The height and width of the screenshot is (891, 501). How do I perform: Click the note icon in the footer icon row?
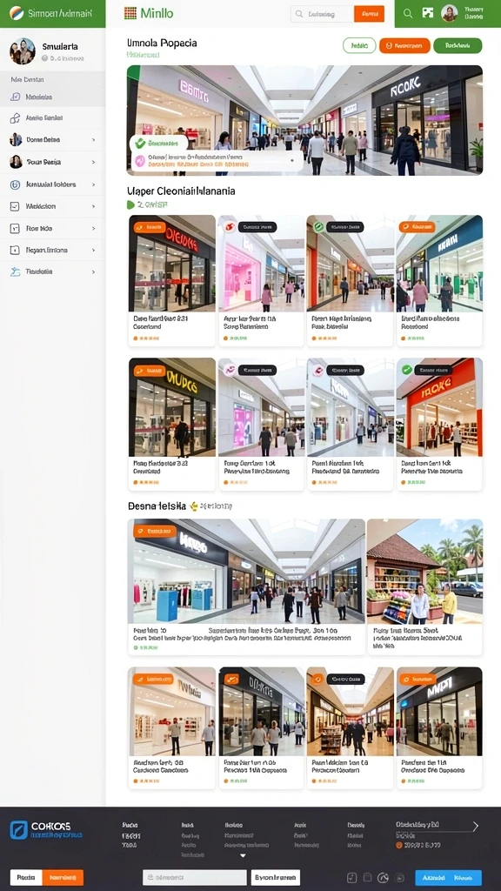click(351, 877)
